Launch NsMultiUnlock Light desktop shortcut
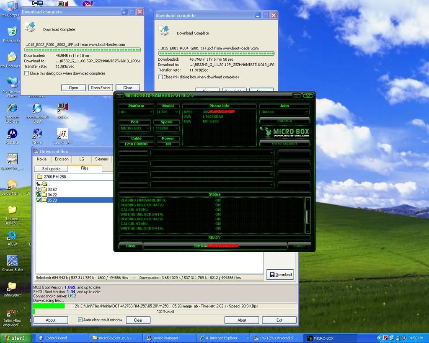This screenshot has height=343, width=429. pos(37,113)
